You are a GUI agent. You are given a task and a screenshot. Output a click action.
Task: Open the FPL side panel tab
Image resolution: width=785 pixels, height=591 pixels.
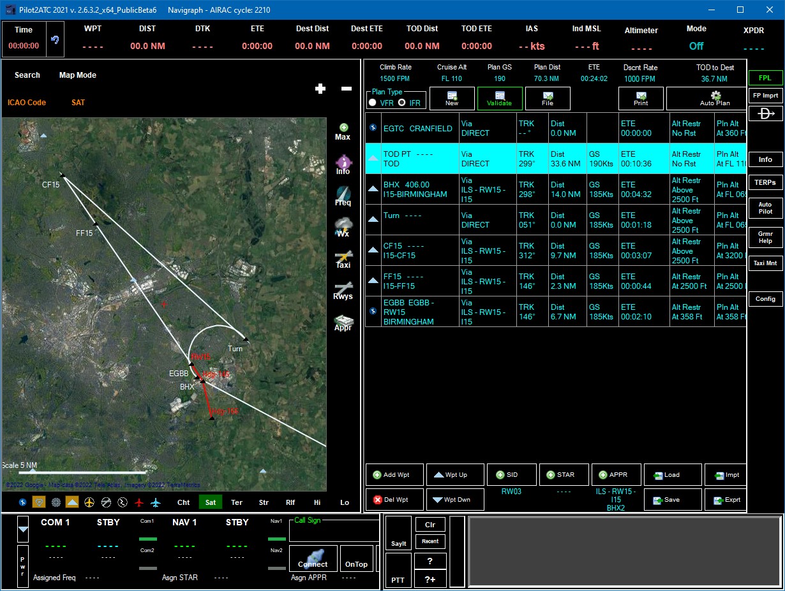click(x=765, y=78)
